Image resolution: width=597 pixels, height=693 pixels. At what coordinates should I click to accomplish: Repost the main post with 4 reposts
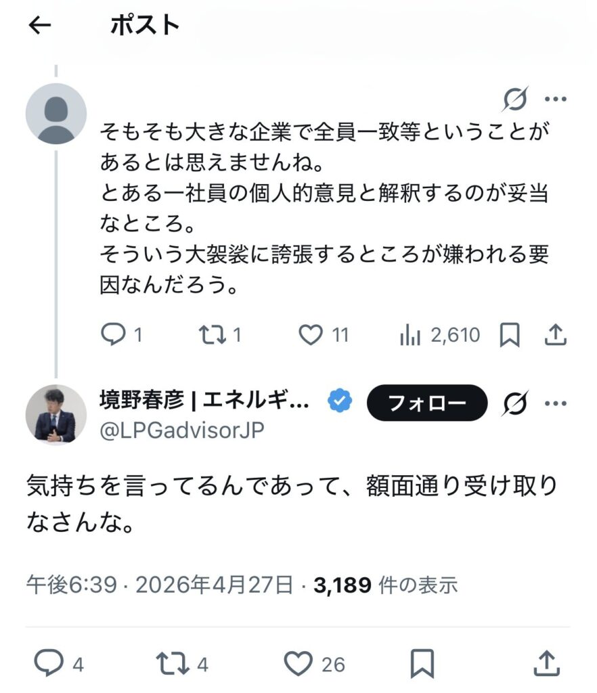coord(171,665)
